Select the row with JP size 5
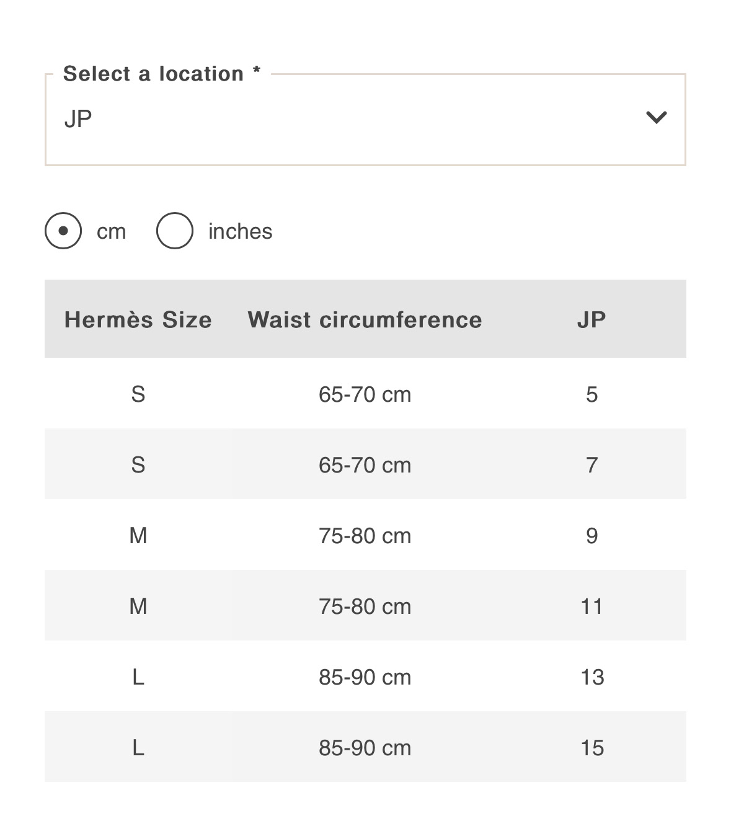 pos(365,393)
